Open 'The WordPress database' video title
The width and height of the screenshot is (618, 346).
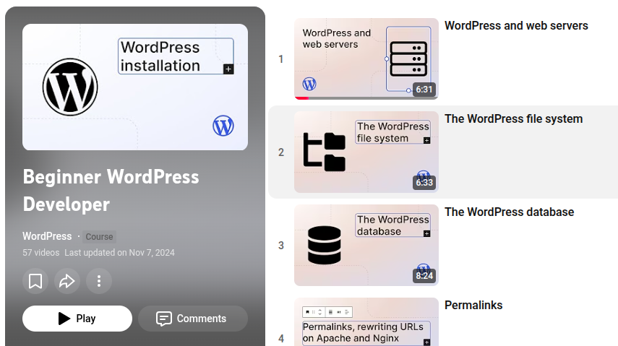[x=509, y=212]
